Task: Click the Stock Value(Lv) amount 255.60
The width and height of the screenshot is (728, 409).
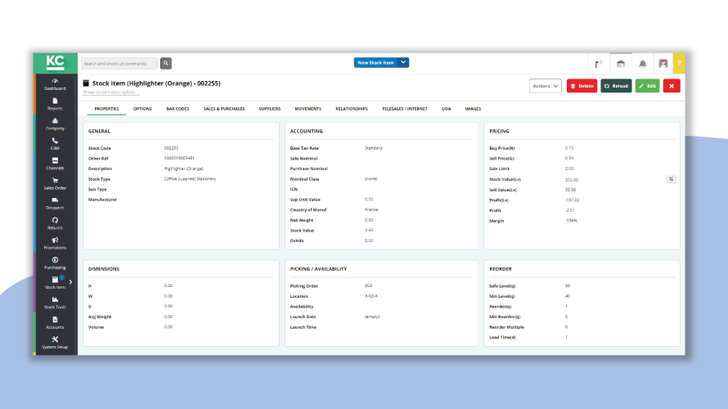Action: [x=572, y=180]
